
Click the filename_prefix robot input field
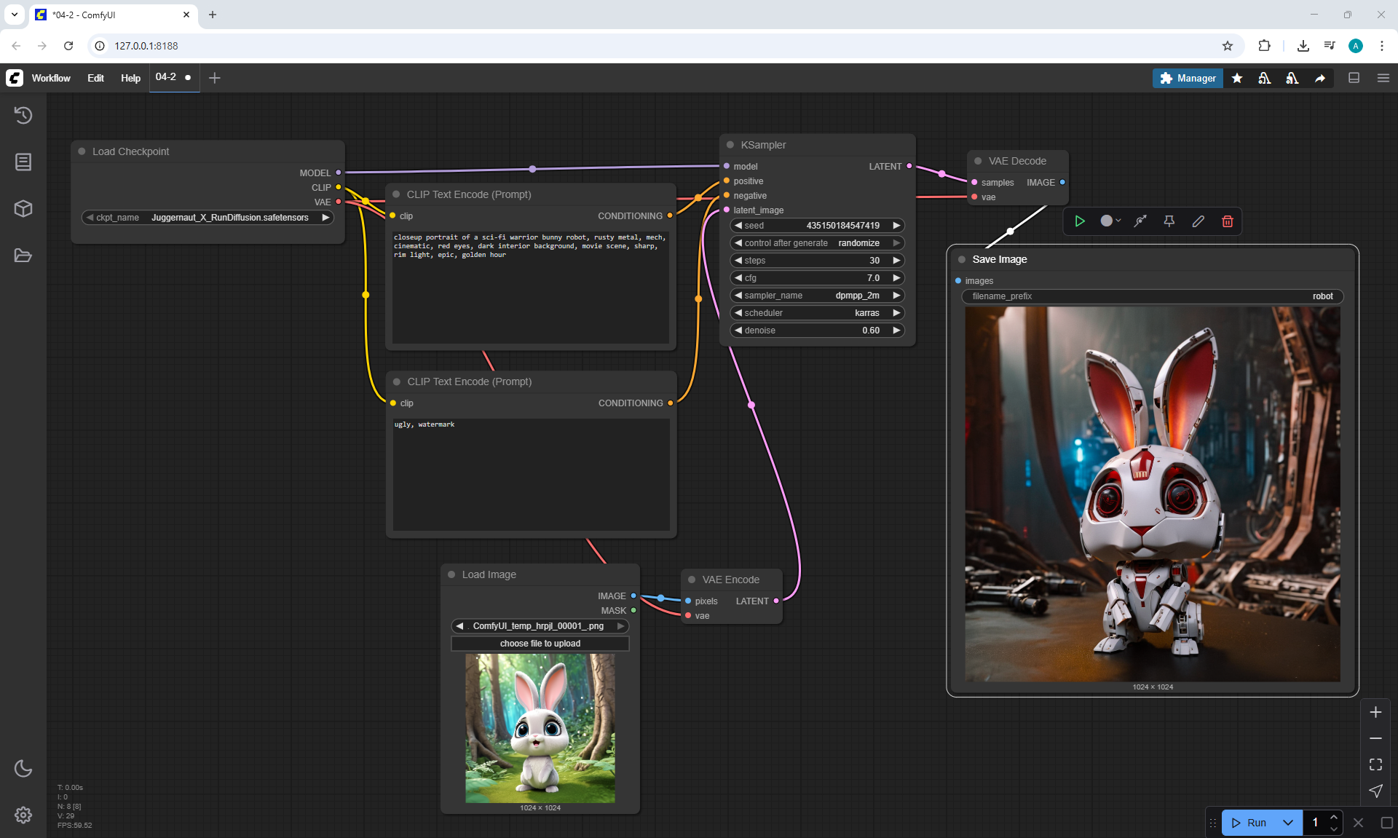click(x=1152, y=296)
